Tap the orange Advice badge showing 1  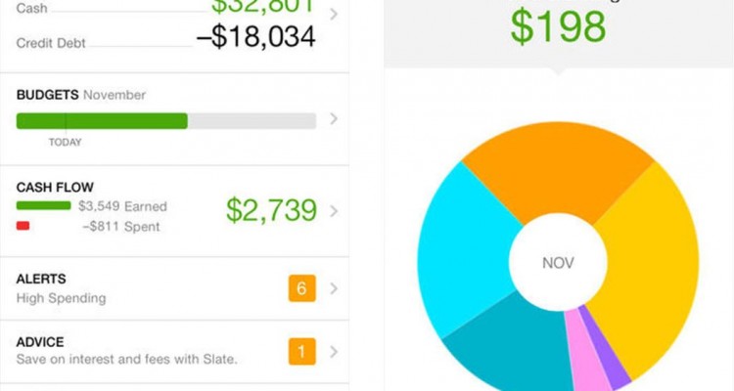pos(300,351)
